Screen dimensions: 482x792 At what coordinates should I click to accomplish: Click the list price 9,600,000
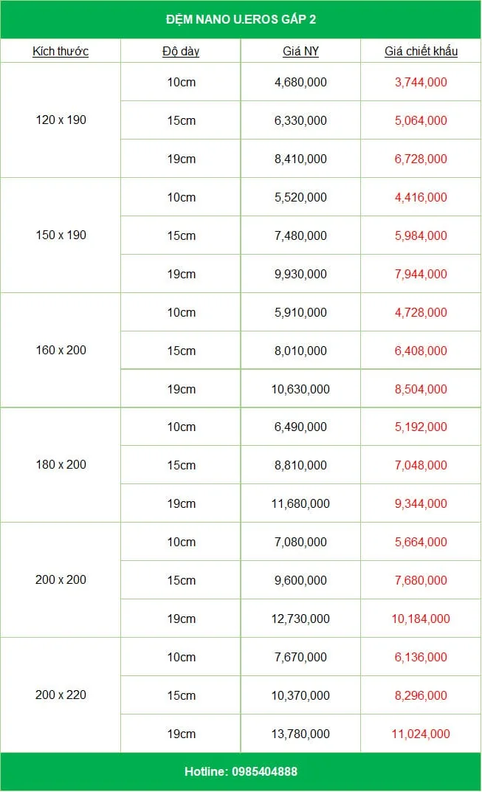[300, 580]
